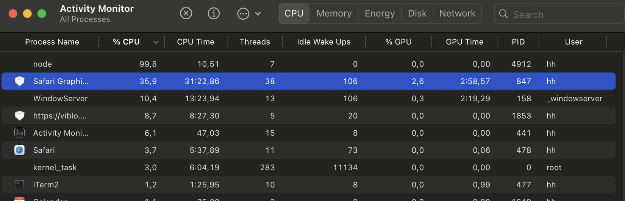The image size is (625, 201).
Task: Show the Network tab
Action: point(457,14)
